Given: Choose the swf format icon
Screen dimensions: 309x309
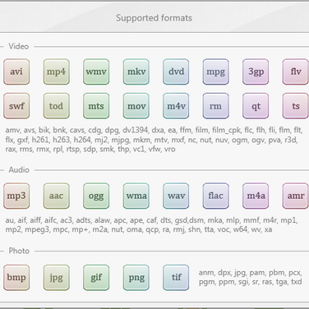Looking at the screenshot, I should pyautogui.click(x=16, y=106).
